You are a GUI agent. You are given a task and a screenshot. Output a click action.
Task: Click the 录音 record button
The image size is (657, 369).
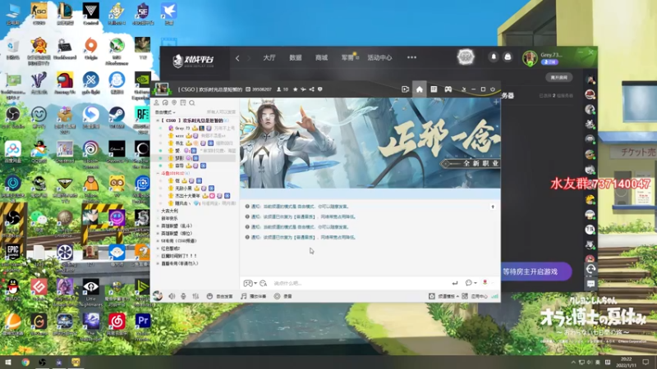tap(283, 296)
